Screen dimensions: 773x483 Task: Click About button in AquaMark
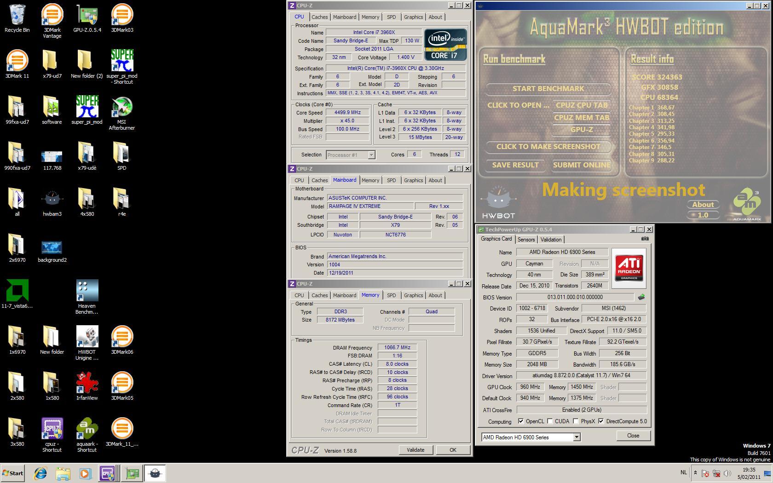[x=703, y=205]
